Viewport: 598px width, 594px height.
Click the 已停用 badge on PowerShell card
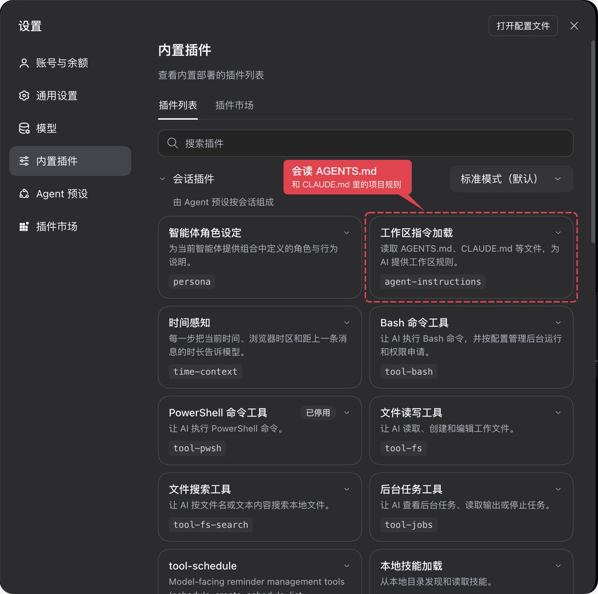318,413
